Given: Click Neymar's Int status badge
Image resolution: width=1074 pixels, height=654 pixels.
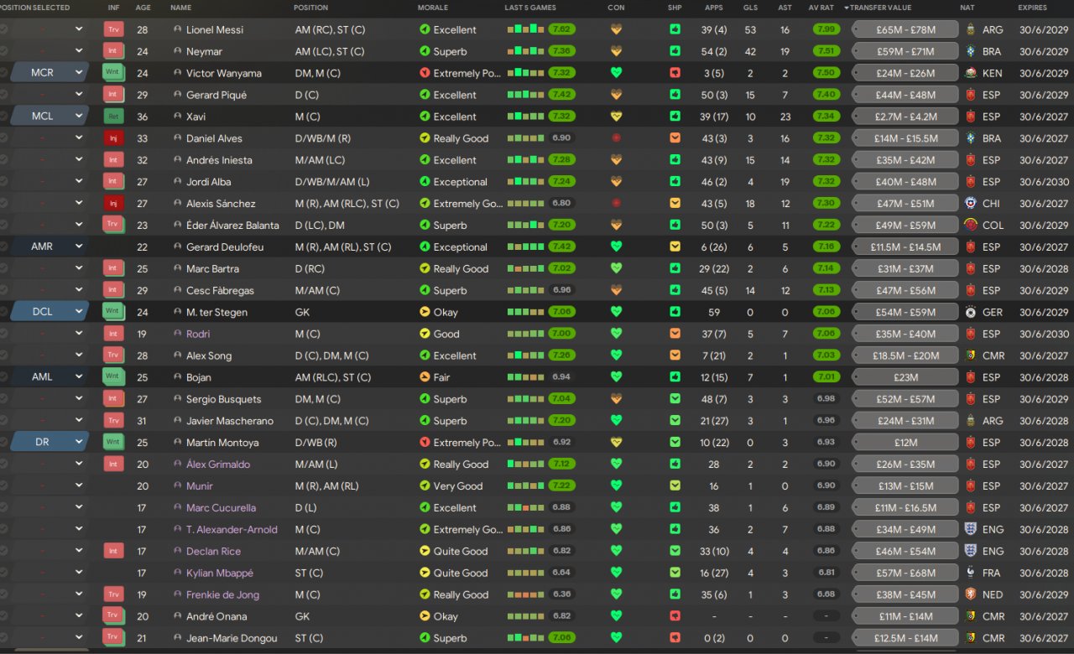Looking at the screenshot, I should pos(113,51).
